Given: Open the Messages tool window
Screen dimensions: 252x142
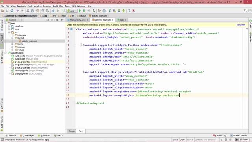Looking at the screenshot, I should (x=27, y=136).
